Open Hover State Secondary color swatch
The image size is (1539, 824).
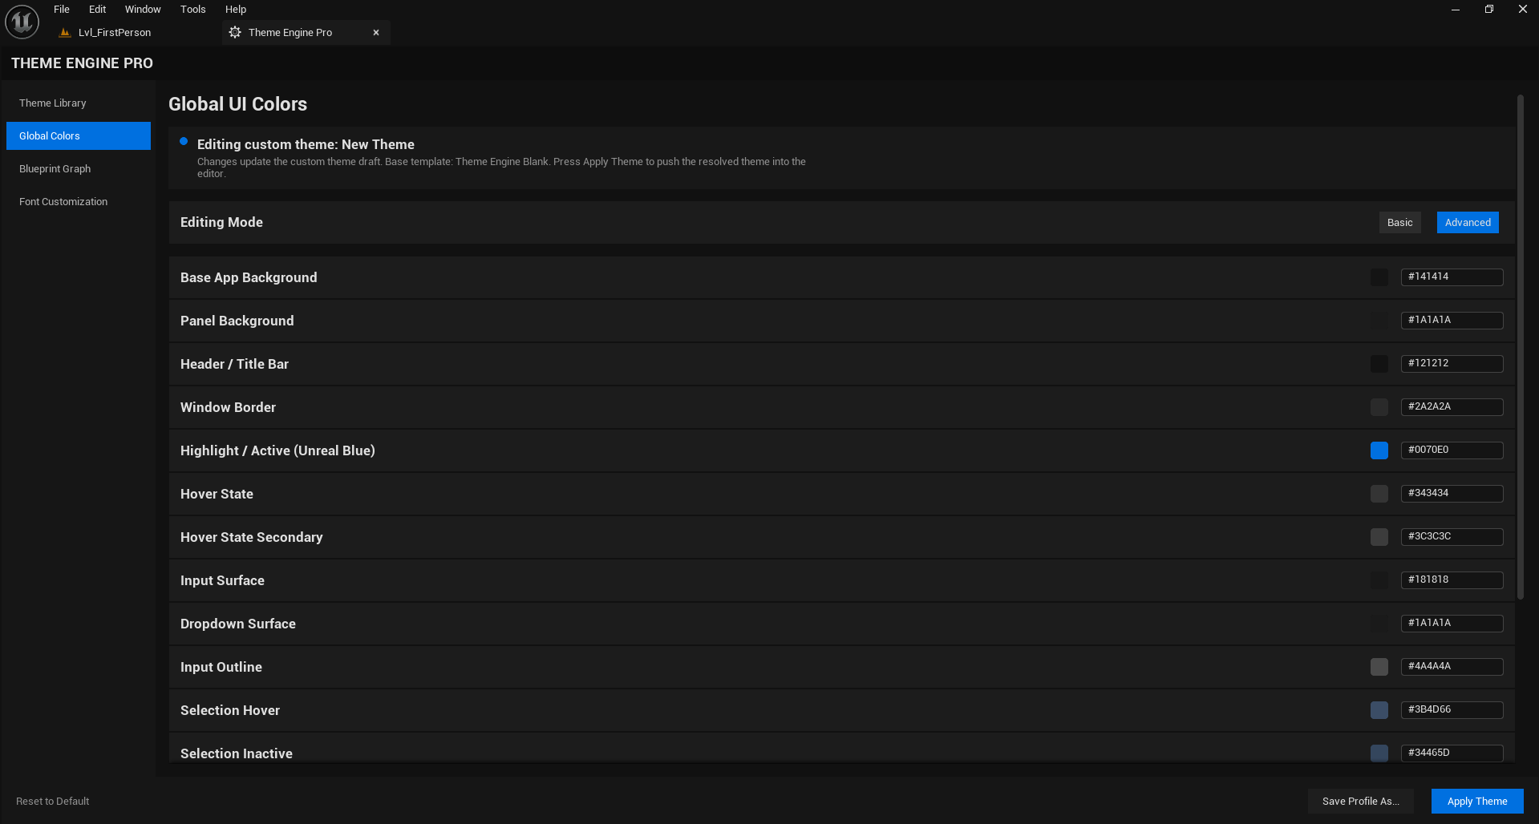pos(1379,537)
